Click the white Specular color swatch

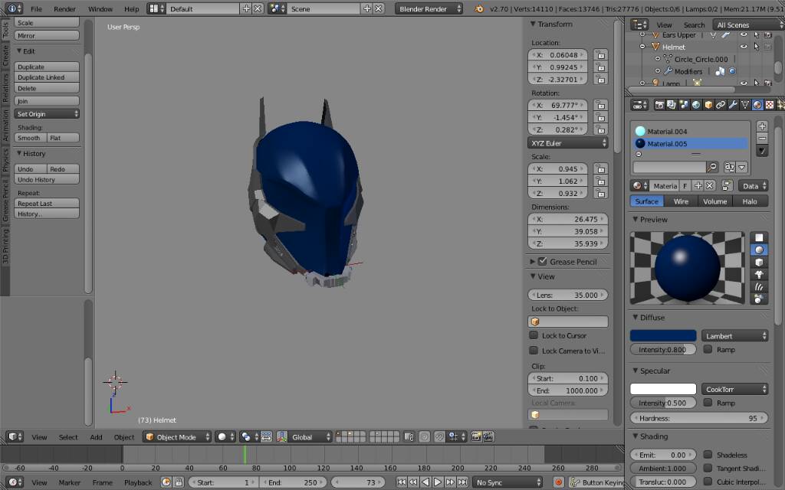[663, 388]
